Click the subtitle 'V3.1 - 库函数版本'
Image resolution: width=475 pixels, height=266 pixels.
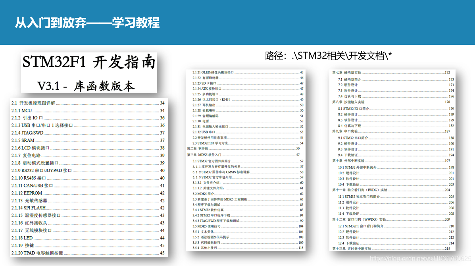[x=86, y=86]
